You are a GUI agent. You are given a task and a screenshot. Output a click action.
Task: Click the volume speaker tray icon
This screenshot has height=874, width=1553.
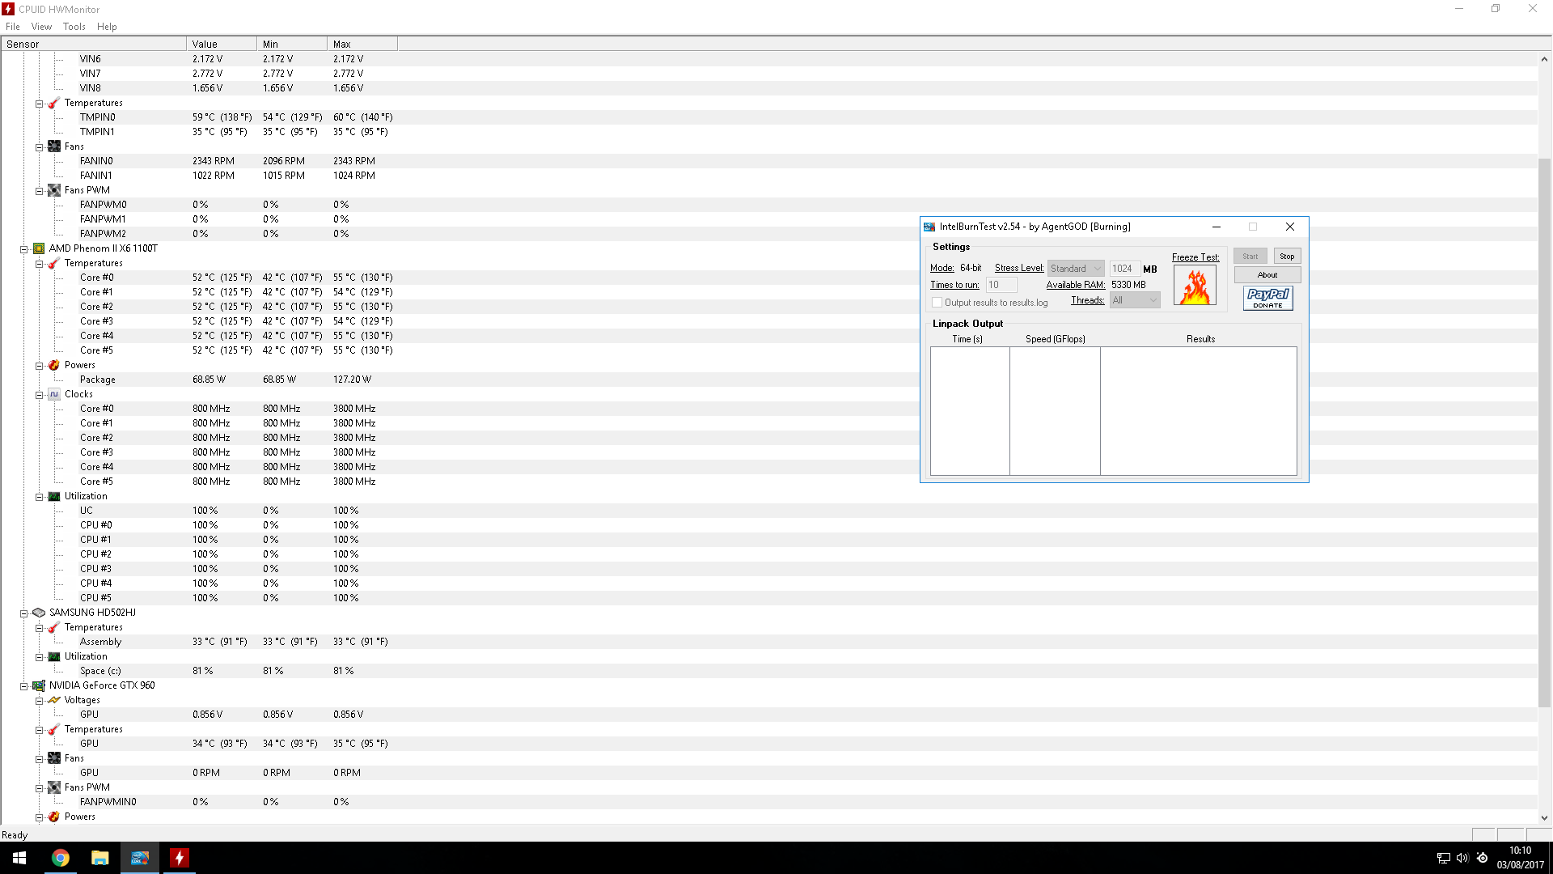coord(1462,858)
